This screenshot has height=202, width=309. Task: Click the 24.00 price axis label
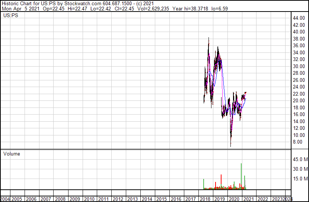pyautogui.click(x=299, y=87)
